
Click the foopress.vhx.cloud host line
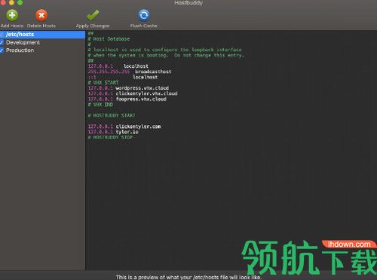click(127, 99)
